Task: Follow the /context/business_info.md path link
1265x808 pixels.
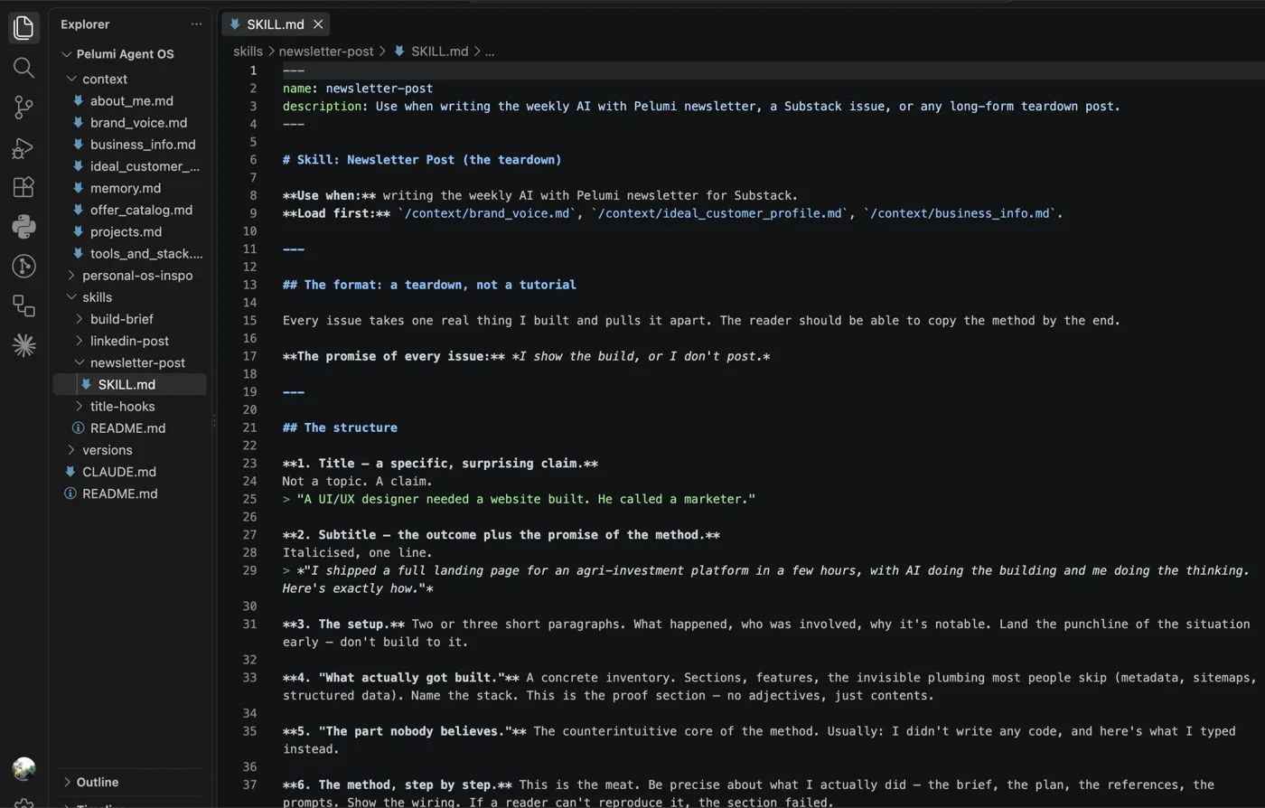Action: coord(961,213)
